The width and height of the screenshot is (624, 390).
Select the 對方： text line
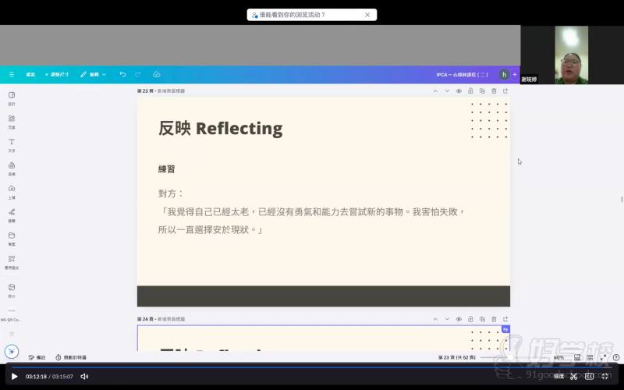click(171, 193)
